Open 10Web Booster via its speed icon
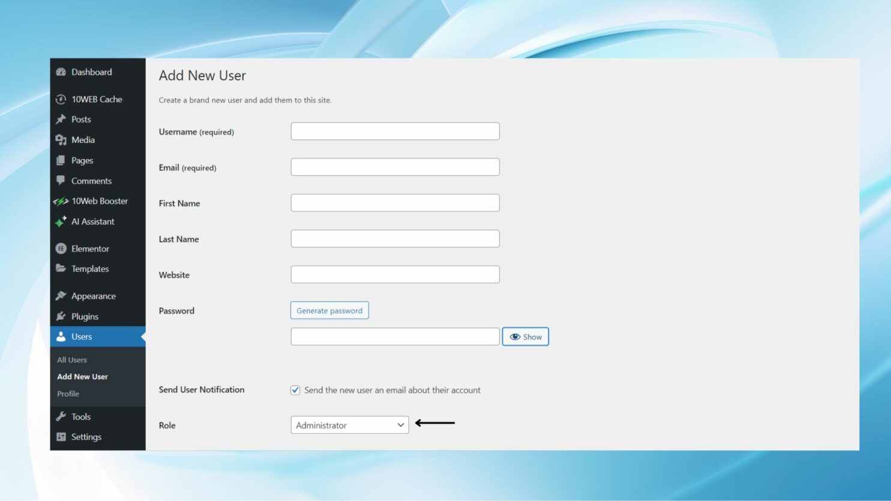Image resolution: width=891 pixels, height=501 pixels. coord(61,201)
